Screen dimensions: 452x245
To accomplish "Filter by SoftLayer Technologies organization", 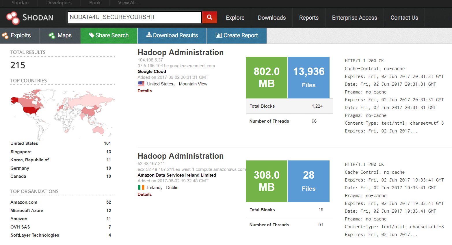I will 35,235.
